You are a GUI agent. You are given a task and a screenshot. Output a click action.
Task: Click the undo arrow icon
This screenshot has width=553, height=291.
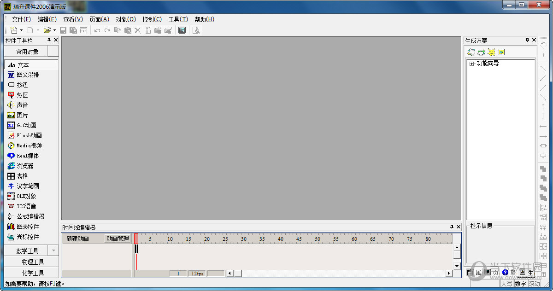click(x=97, y=30)
